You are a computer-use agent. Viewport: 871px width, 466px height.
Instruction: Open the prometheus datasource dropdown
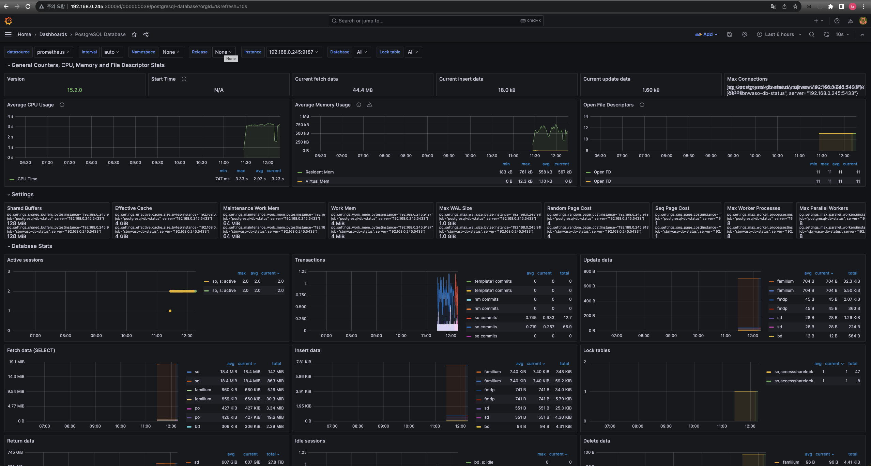[x=53, y=52]
